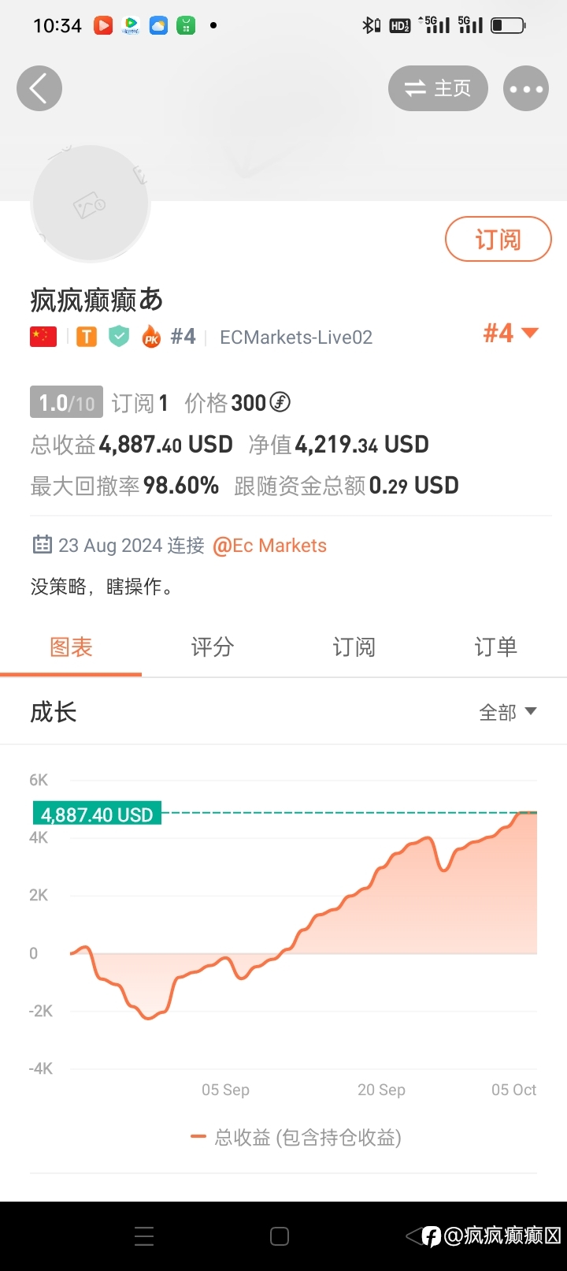Screen dimensions: 567x1271
Task: Tap the China flag icon
Action: (43, 337)
